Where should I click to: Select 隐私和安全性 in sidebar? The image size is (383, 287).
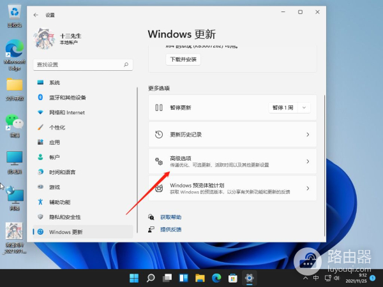(83, 217)
